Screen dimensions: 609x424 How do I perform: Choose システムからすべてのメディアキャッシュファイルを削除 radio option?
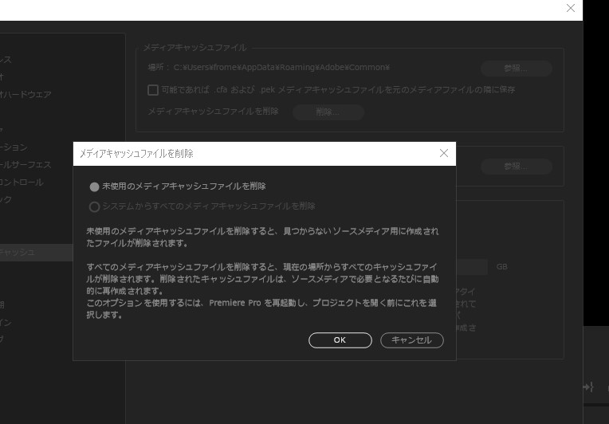click(x=95, y=206)
